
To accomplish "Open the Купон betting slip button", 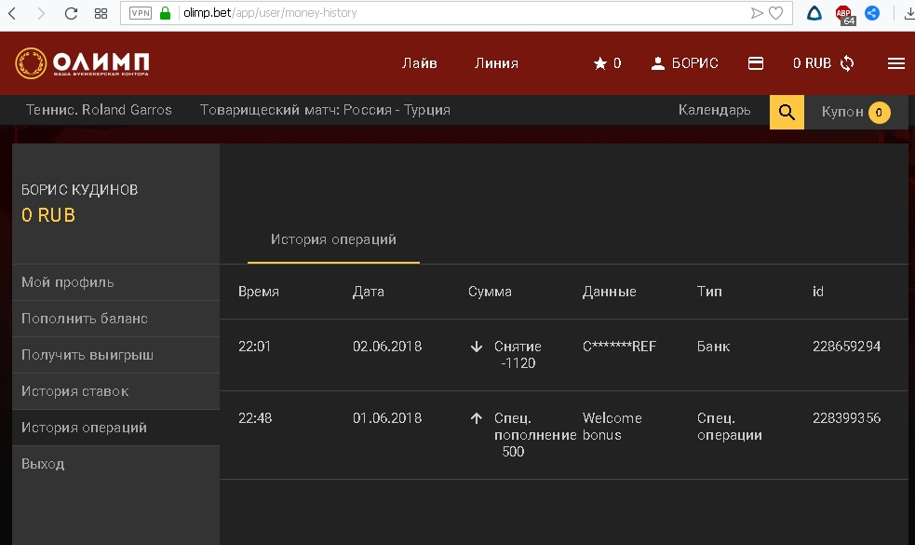I will (855, 113).
